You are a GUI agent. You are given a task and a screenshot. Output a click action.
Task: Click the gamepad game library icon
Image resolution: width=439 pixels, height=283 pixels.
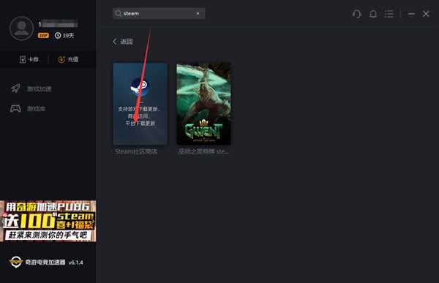tap(15, 108)
